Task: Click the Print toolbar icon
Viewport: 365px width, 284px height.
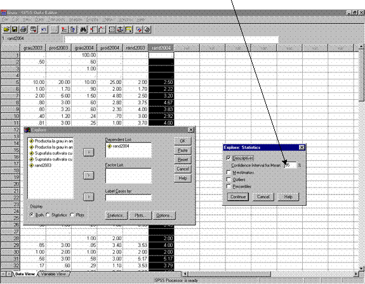Action: [x=23, y=30]
